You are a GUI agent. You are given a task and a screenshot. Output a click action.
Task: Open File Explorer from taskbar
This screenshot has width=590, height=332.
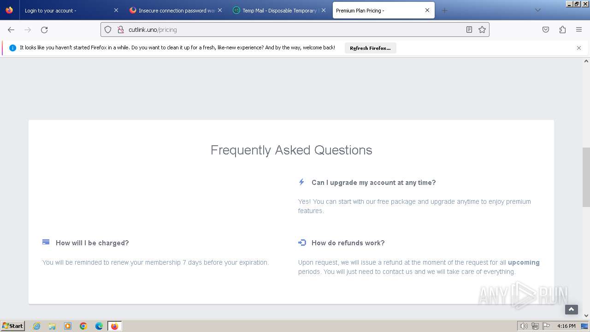52,326
